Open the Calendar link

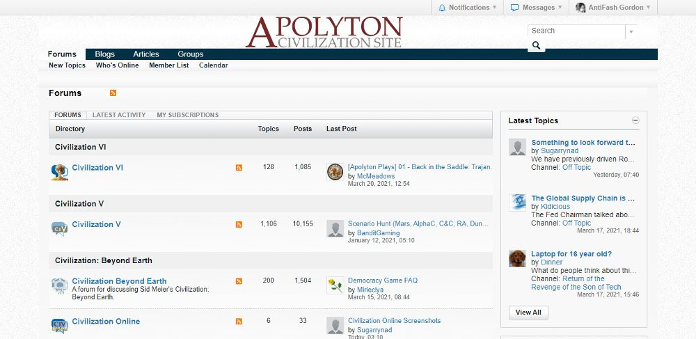coord(213,65)
